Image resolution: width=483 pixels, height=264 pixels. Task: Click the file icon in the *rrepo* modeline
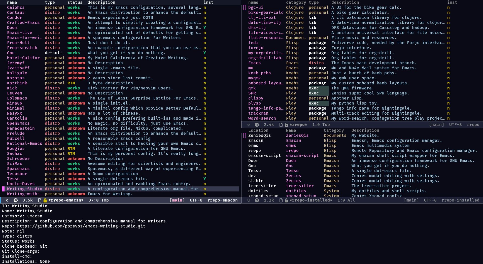point(281,125)
